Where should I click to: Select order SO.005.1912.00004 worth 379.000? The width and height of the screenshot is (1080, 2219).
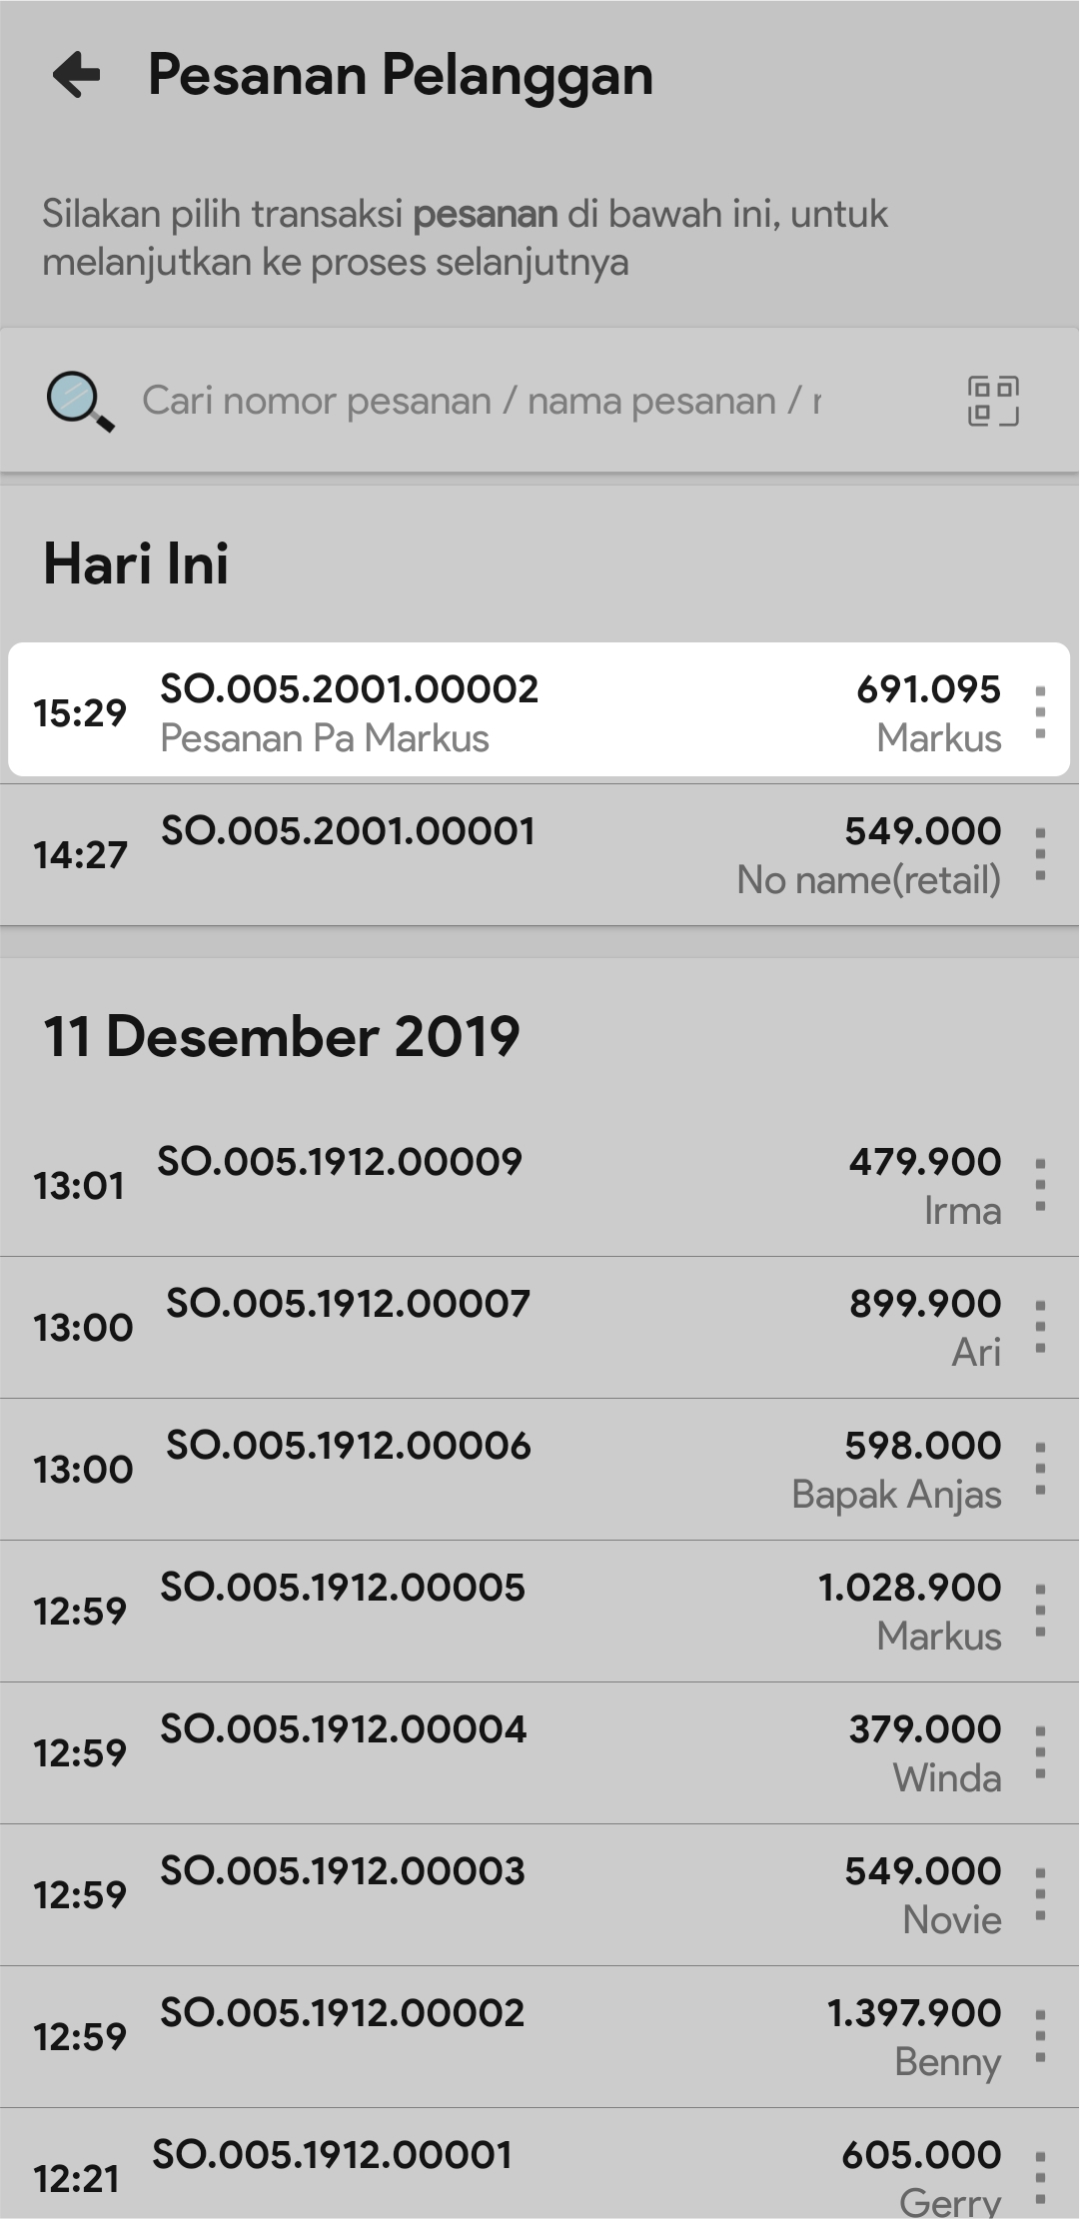tap(500, 1752)
